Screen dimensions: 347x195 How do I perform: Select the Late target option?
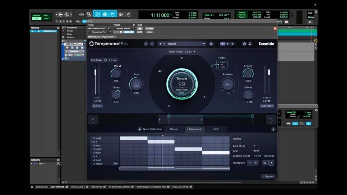point(221,67)
